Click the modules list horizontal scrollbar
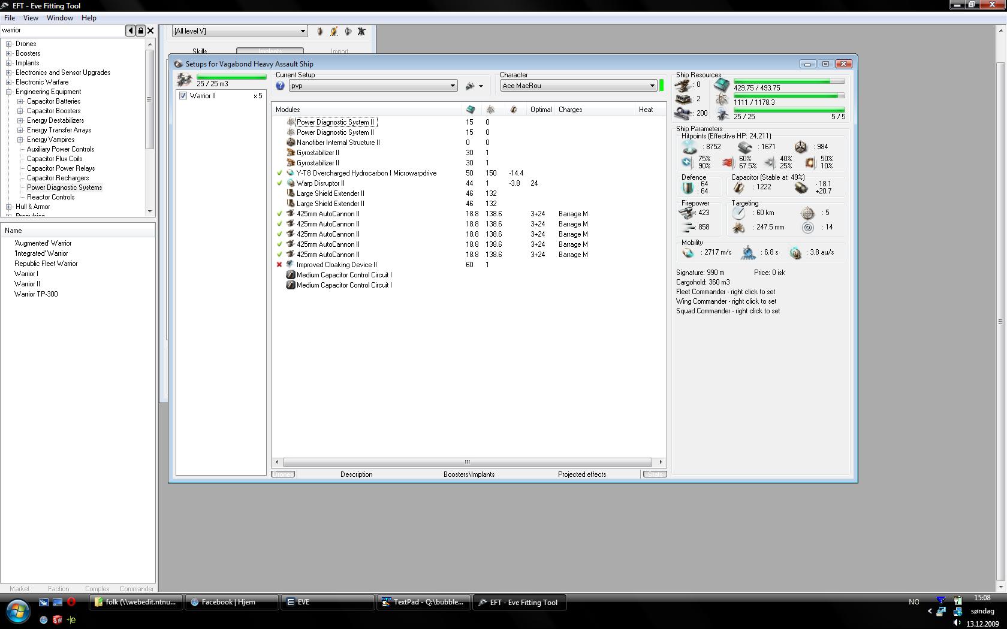 point(468,462)
